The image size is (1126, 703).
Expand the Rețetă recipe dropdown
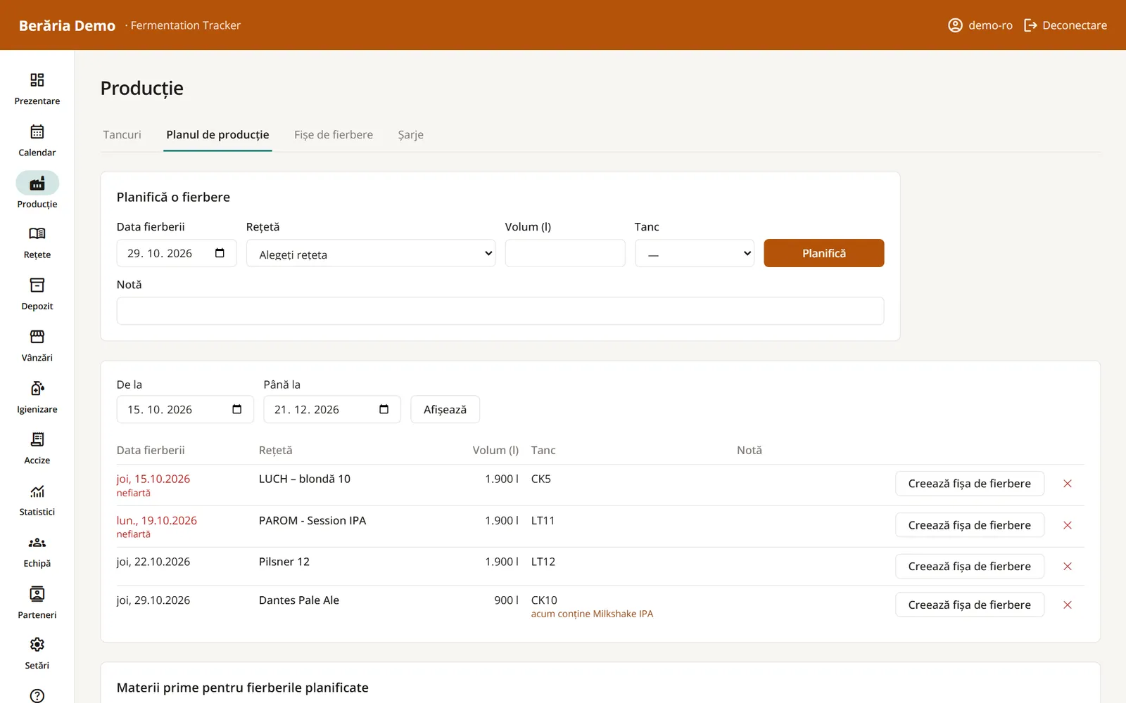(371, 253)
